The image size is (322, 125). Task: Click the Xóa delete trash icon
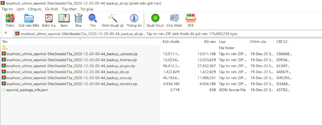point(78,18)
